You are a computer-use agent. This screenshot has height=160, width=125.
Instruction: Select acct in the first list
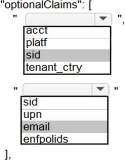[x=67, y=33]
